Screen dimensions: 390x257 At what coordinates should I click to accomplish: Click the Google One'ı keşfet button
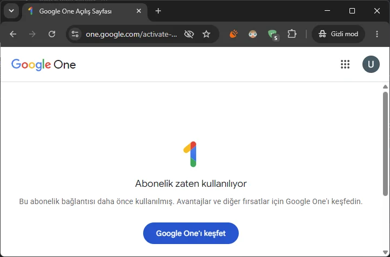click(191, 233)
